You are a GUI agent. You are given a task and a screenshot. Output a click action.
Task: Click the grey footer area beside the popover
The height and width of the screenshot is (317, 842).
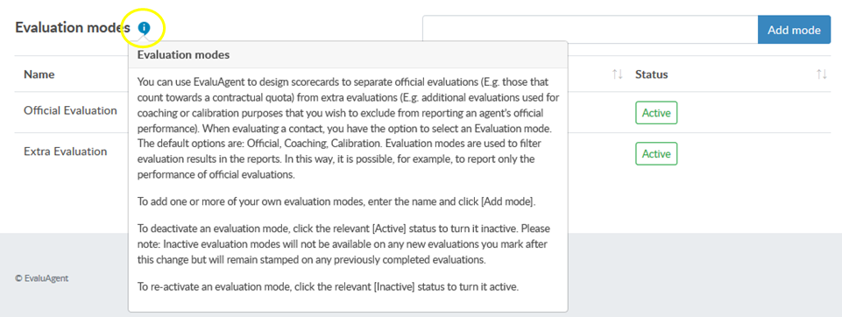pyautogui.click(x=704, y=275)
